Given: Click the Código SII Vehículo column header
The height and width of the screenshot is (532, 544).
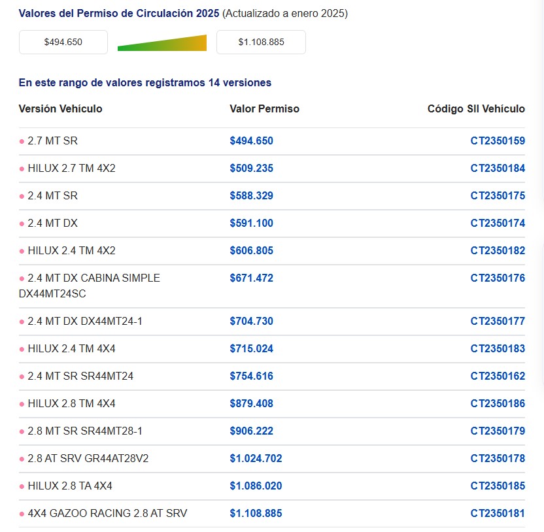Looking at the screenshot, I should 475,109.
